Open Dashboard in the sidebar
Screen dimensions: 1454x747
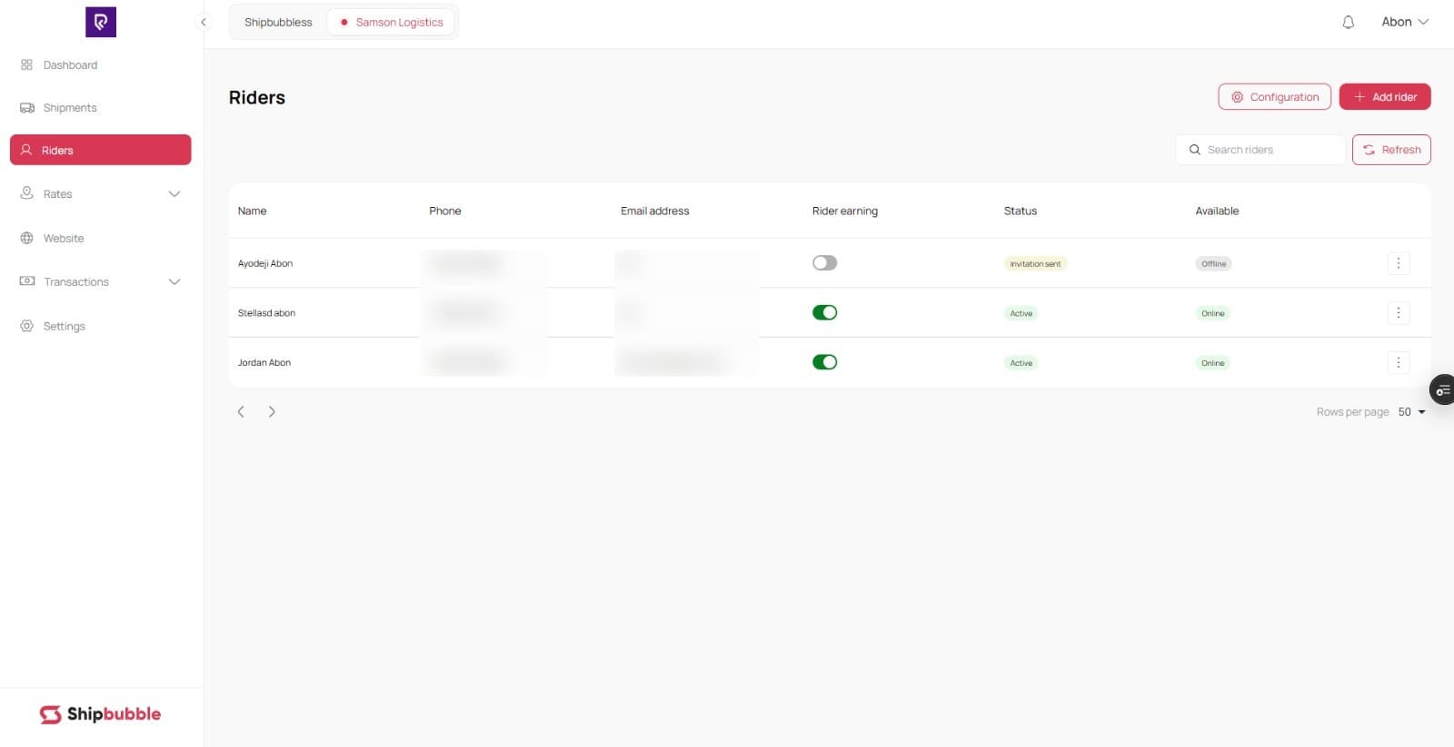[101, 65]
